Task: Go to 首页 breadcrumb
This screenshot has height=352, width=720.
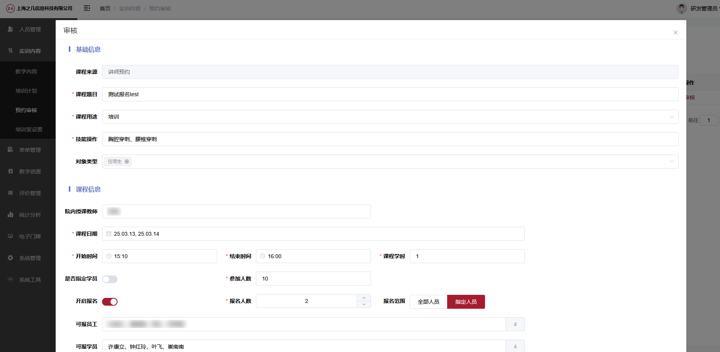Action: 105,9
